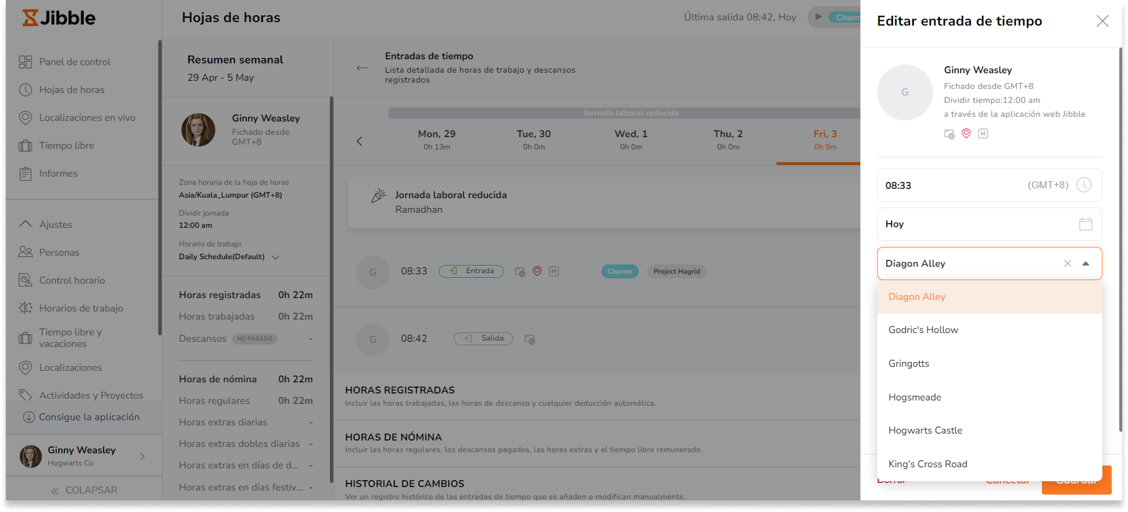
Task: Click the Entrada badge on 08:33 entry
Action: click(471, 271)
